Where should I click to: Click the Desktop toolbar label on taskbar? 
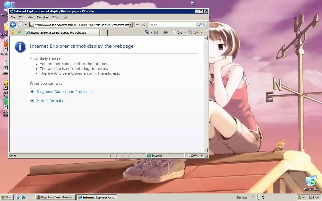pyautogui.click(x=242, y=197)
